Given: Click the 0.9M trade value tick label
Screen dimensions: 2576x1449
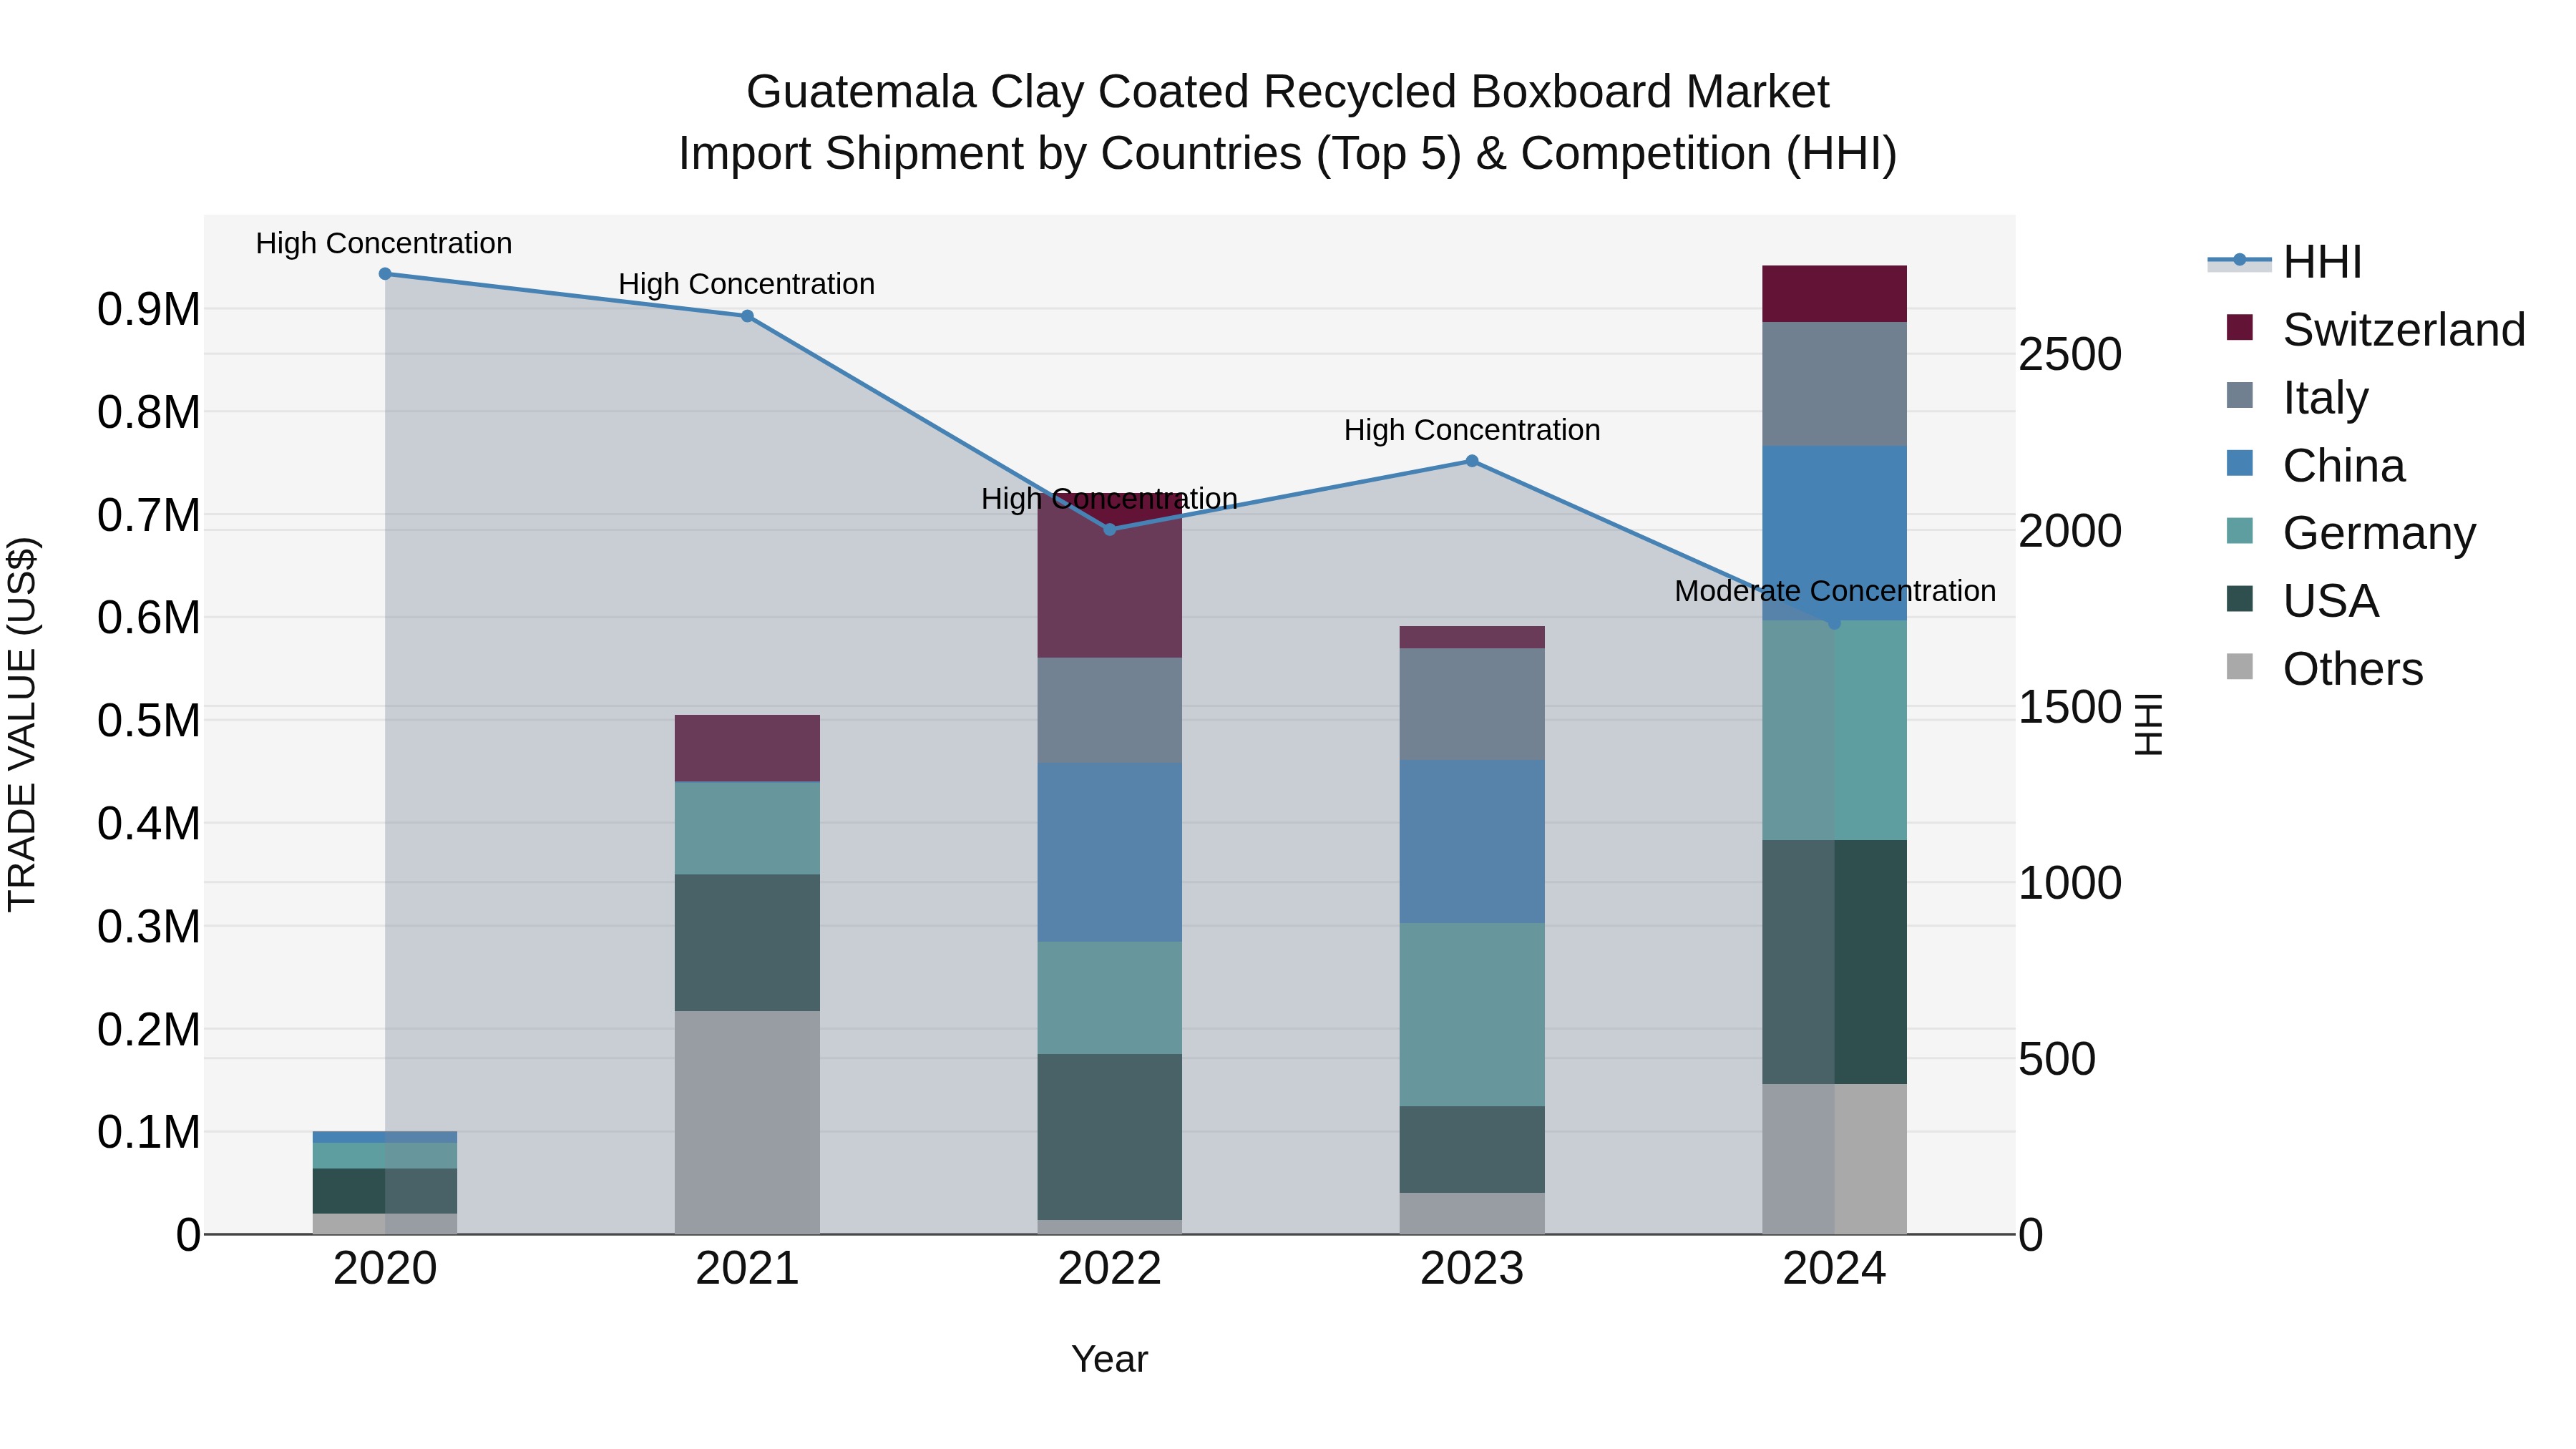Looking at the screenshot, I should pos(149,309).
